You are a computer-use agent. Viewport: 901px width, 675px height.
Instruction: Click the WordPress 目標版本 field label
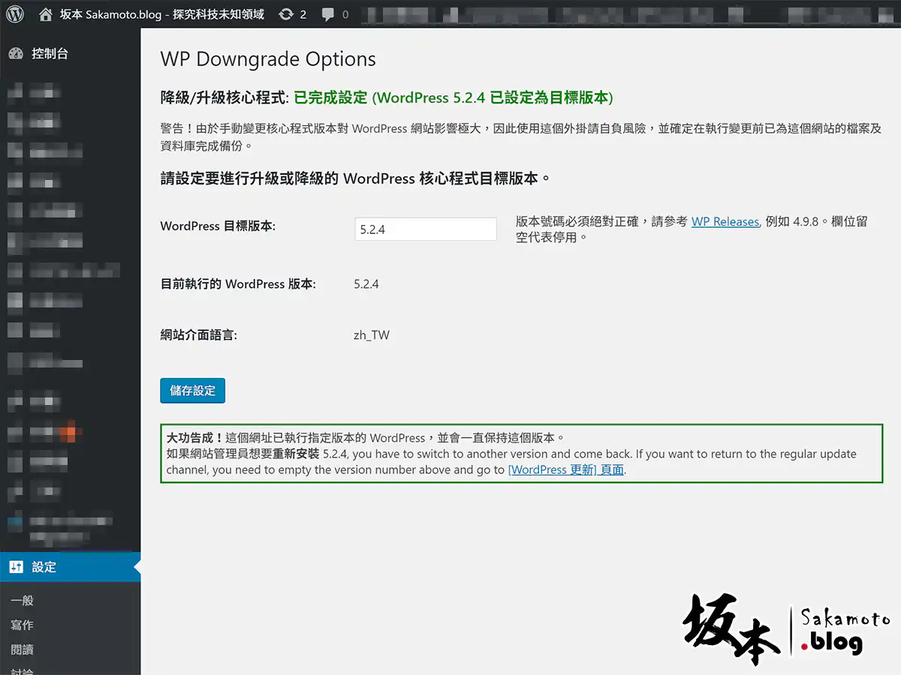point(218,226)
